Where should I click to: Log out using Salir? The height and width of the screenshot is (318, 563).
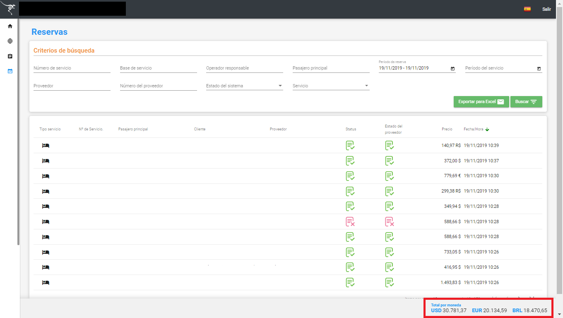(x=546, y=9)
